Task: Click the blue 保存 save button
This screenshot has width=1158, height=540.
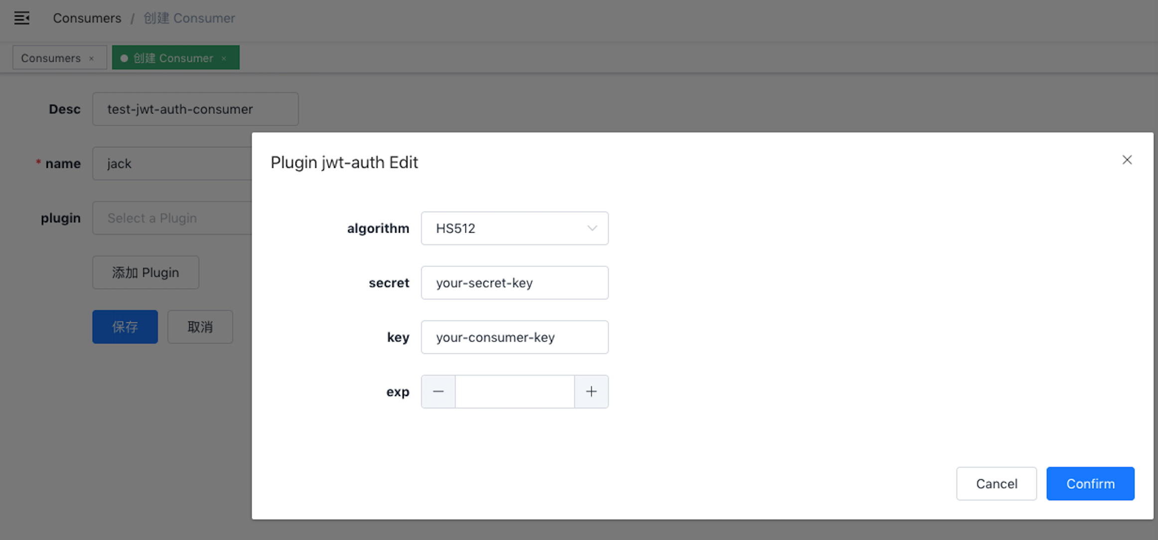Action: click(125, 327)
